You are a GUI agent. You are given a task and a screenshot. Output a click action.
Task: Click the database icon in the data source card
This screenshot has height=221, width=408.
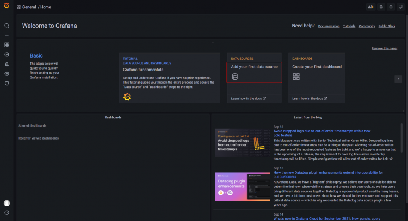pos(234,77)
